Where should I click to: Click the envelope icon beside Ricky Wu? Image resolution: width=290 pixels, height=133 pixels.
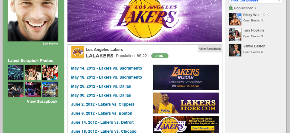266,15
